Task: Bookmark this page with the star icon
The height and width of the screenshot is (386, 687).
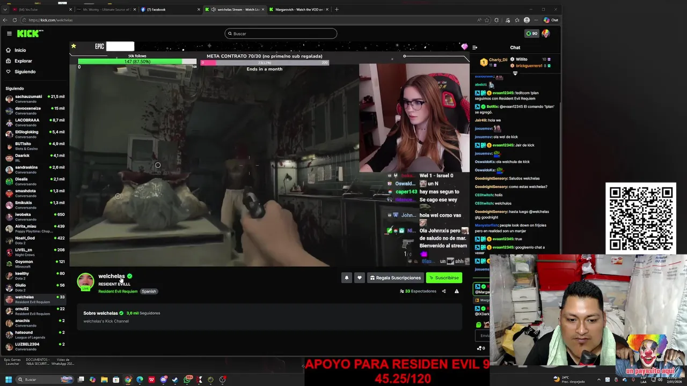Action: tap(486, 20)
